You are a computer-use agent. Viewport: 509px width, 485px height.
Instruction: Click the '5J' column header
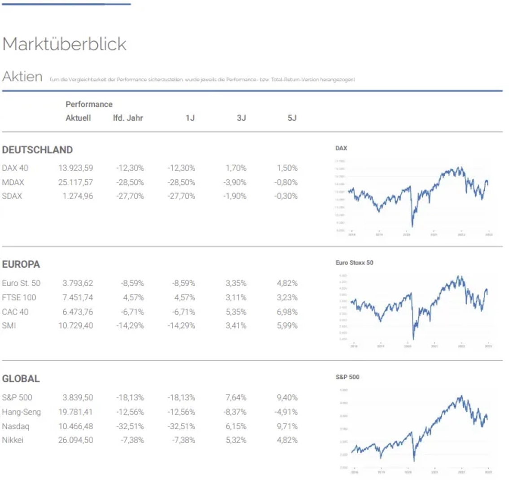tap(292, 118)
